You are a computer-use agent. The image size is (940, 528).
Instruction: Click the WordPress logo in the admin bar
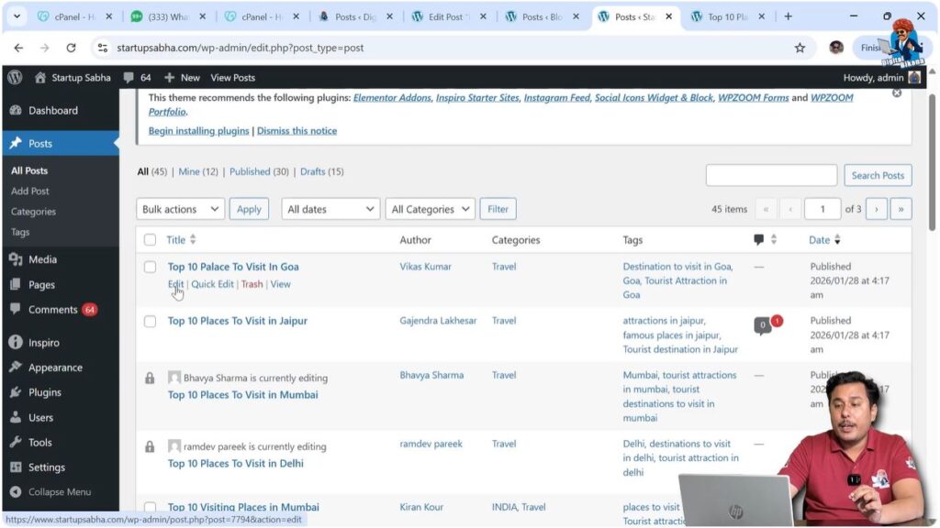15,78
